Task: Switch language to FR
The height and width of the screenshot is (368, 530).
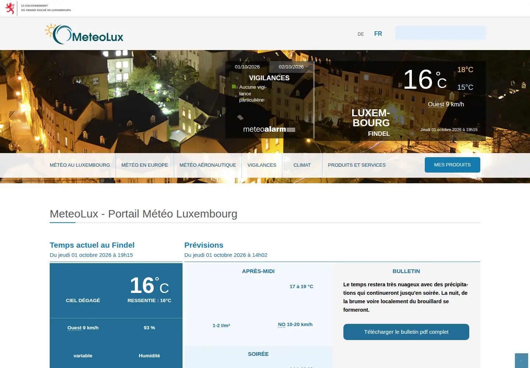Action: (x=378, y=33)
